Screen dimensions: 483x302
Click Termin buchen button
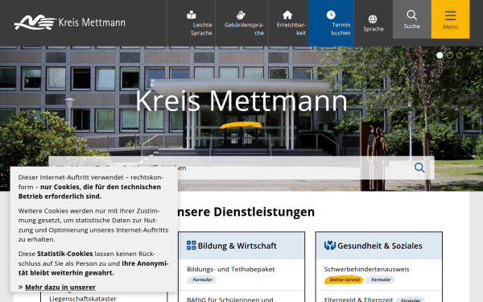pyautogui.click(x=331, y=23)
